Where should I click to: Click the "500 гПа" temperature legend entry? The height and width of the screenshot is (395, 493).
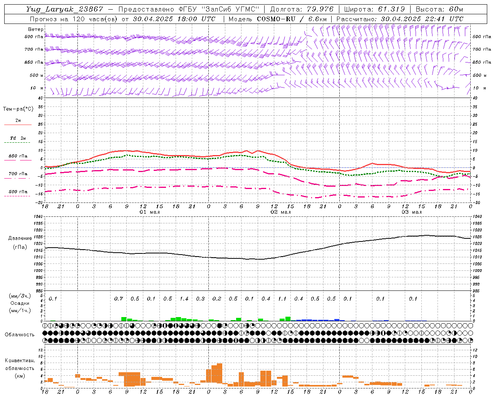click(x=18, y=192)
